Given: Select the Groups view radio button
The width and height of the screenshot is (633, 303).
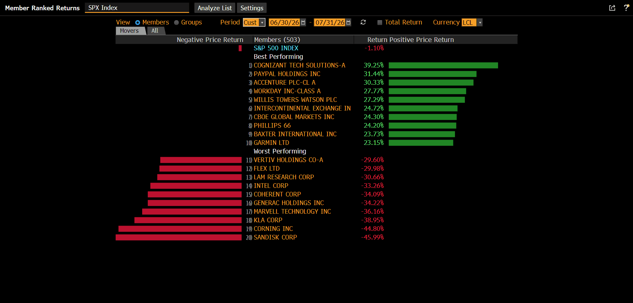Looking at the screenshot, I should pyautogui.click(x=176, y=22).
